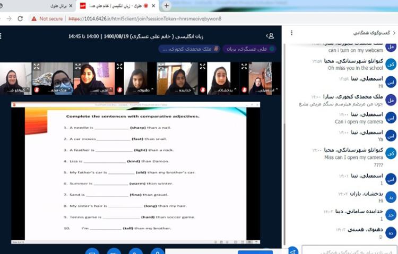Screen dimensions: 398x254
Task: Open بدخشان webcam name dropdown
Action: (x=225, y=90)
